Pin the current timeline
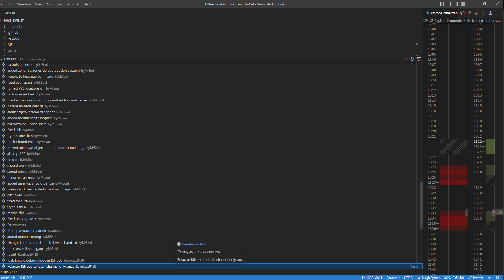Viewport: 504px width, 280px height. (406, 59)
